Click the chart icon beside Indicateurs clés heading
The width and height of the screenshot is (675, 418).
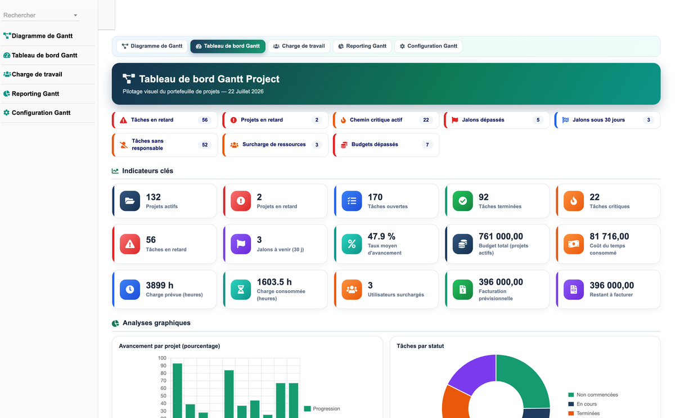tap(115, 171)
